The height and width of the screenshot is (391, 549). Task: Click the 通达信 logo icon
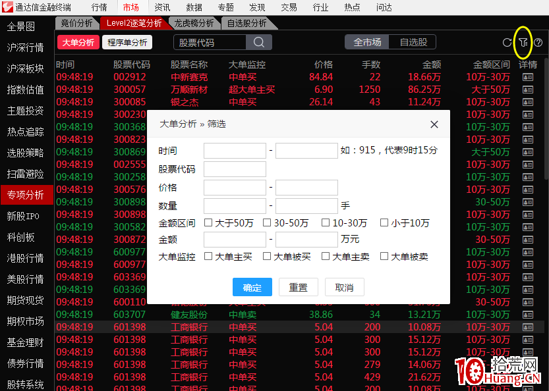7,7
